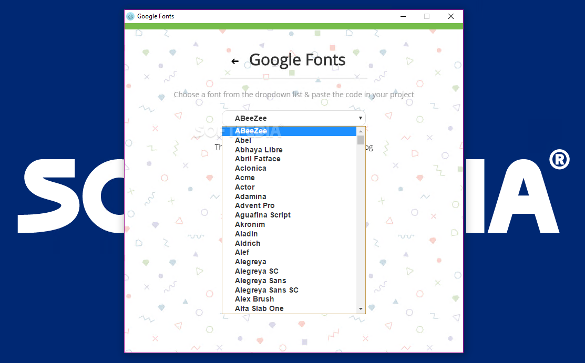This screenshot has width=585, height=363.
Task: Pick Abril Fatface from the list
Action: point(290,159)
